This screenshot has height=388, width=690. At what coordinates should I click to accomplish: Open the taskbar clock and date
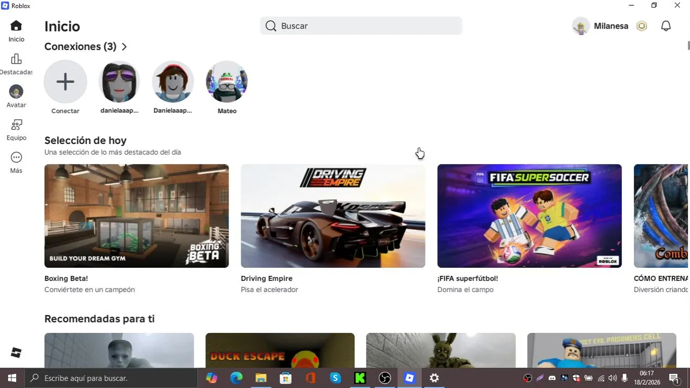pos(647,378)
